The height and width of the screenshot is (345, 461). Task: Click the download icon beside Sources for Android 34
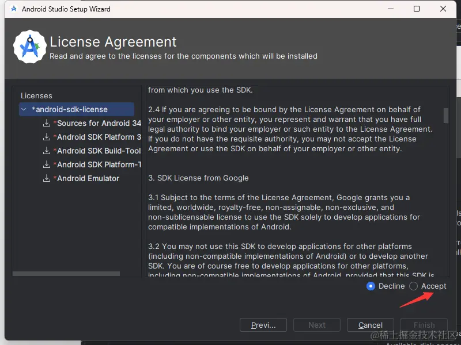[x=47, y=123]
